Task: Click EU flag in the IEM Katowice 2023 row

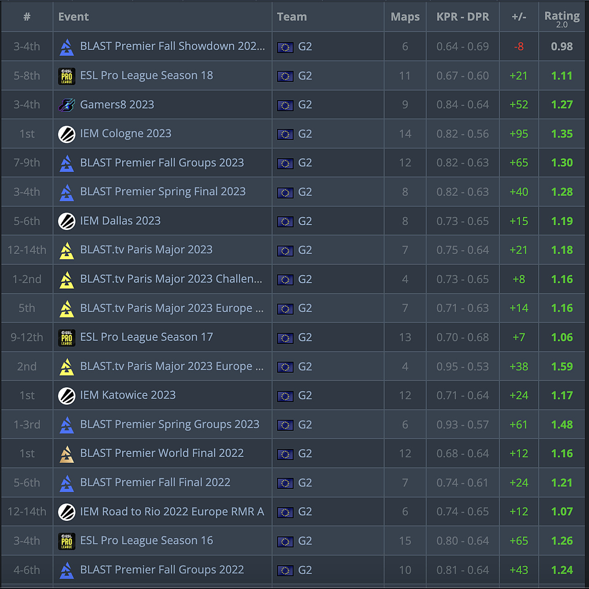Action: tap(285, 396)
